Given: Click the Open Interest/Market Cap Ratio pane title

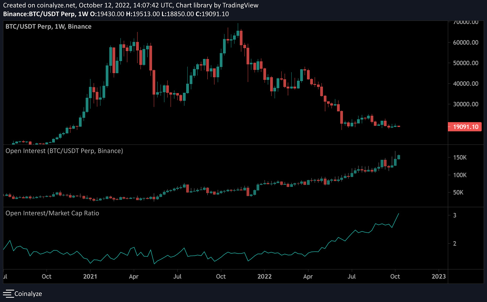Looking at the screenshot, I should tap(52, 213).
